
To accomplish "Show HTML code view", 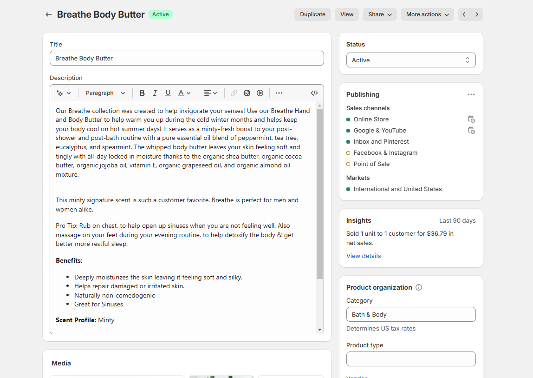I will (314, 93).
